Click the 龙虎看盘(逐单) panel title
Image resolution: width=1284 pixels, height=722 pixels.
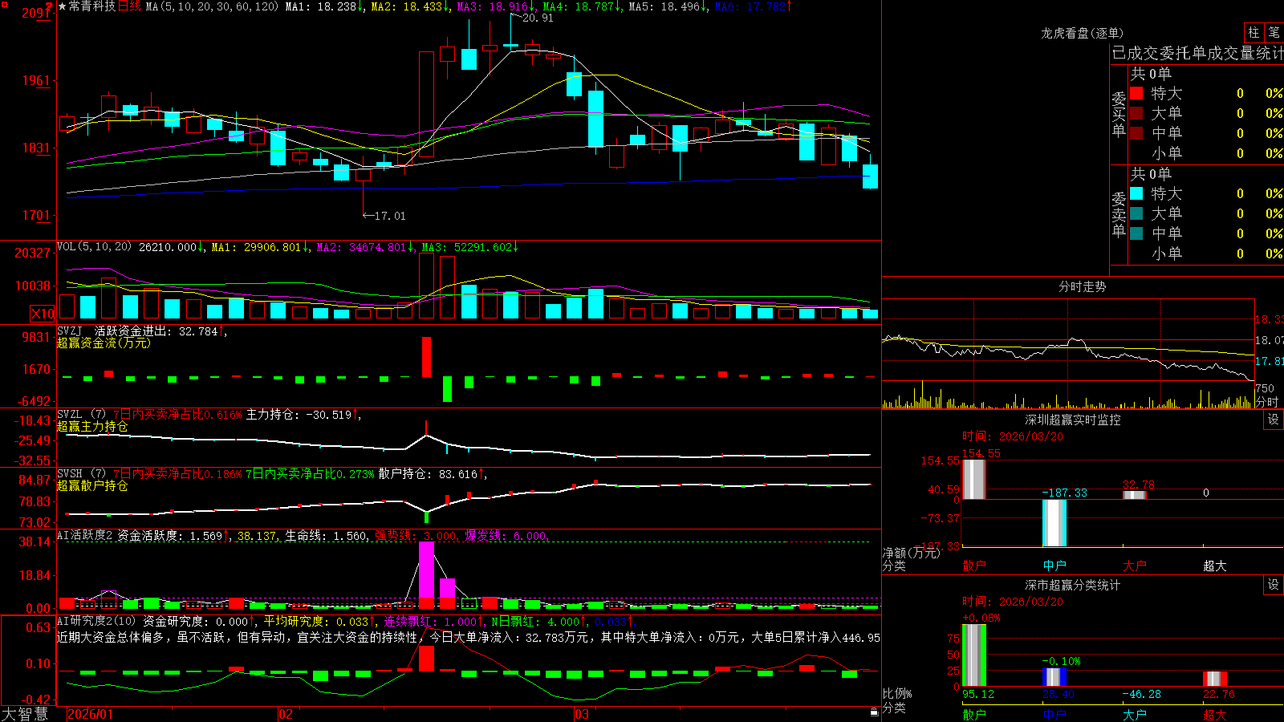coord(1082,33)
